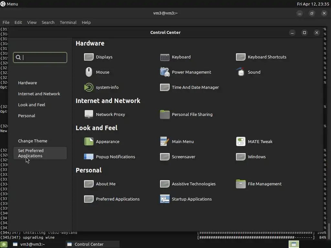Open the terminal Help menu
This screenshot has width=331, height=248.
click(86, 22)
